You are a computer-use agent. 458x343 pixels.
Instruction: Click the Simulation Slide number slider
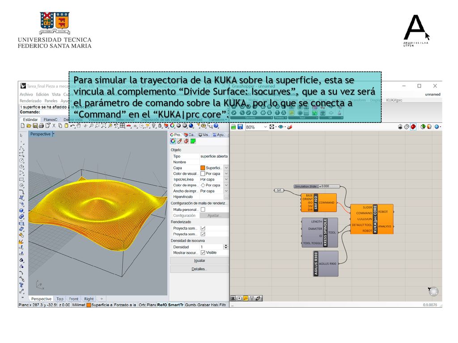tap(317, 186)
